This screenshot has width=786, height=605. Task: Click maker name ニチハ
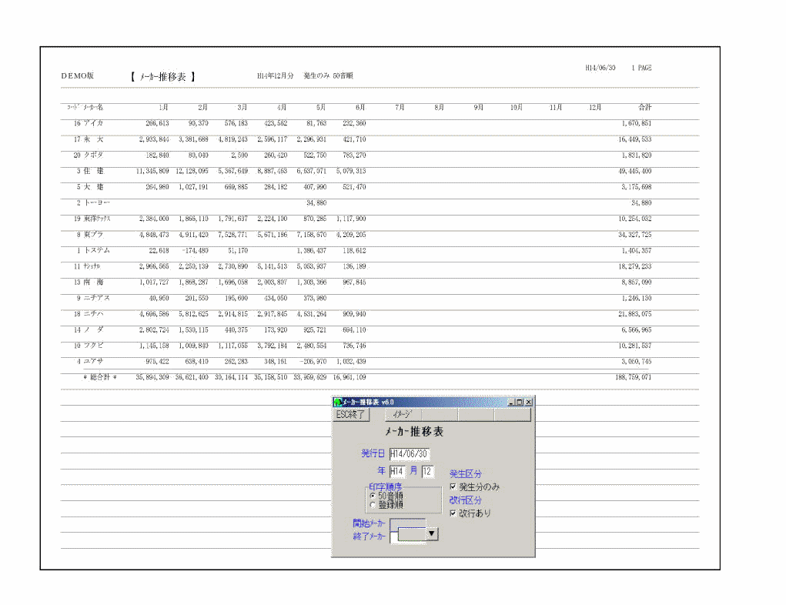click(93, 314)
